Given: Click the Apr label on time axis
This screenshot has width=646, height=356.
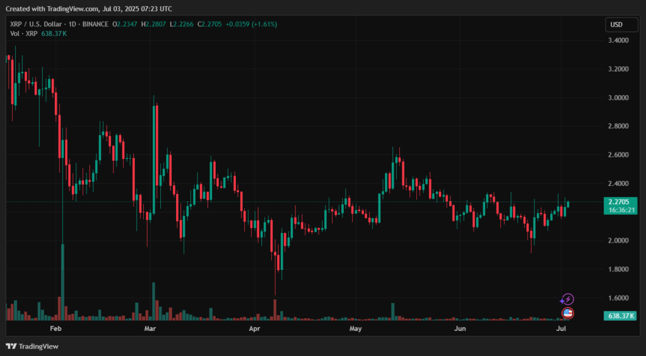Looking at the screenshot, I should click(255, 329).
